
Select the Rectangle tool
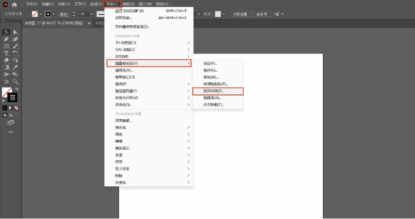6,46
